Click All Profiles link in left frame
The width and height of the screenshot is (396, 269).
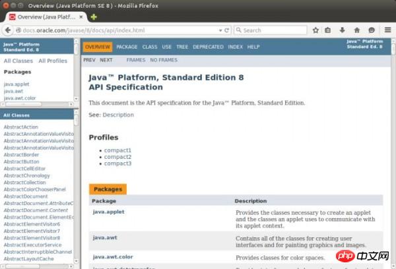click(x=53, y=61)
